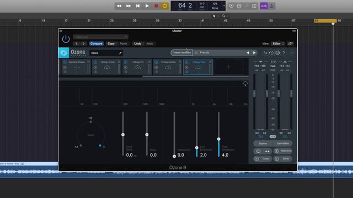Open the pointer tool menu
This screenshot has height=198, width=353.
click(216, 16)
